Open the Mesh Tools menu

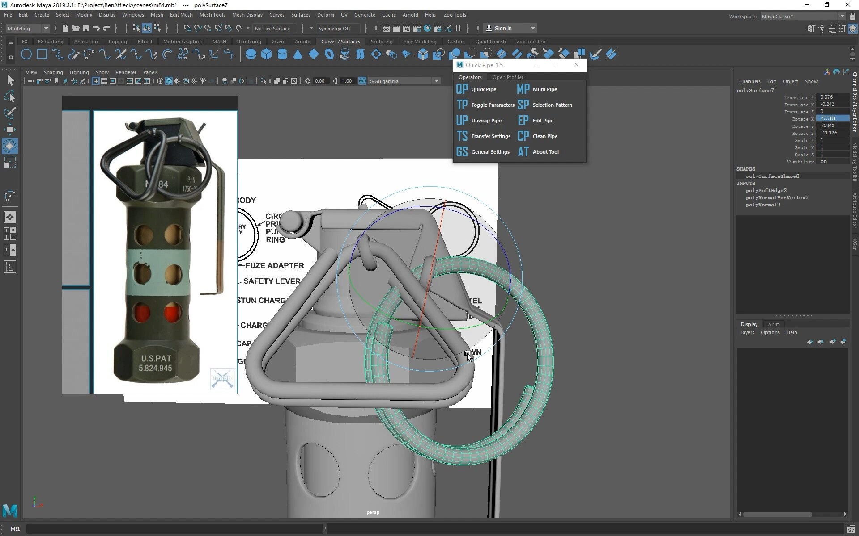pos(212,15)
